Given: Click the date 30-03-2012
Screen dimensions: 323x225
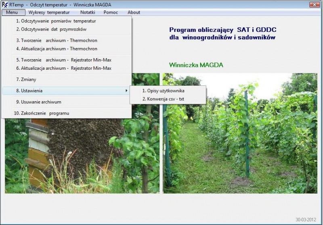Looking at the screenshot, I should (x=306, y=219).
